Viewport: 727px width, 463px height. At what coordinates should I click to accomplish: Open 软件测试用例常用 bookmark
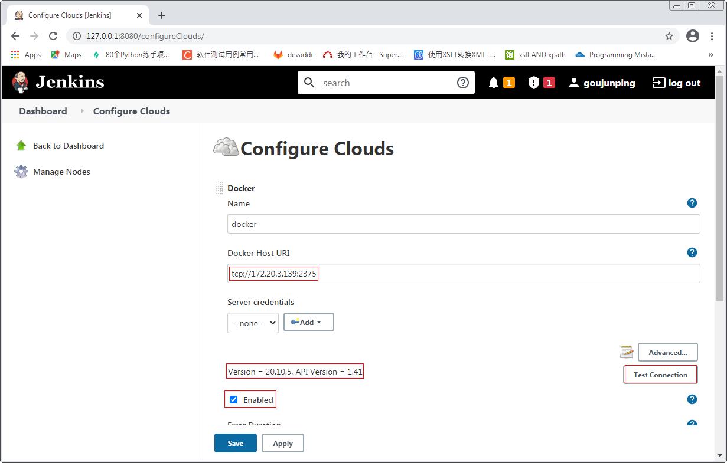tap(221, 55)
